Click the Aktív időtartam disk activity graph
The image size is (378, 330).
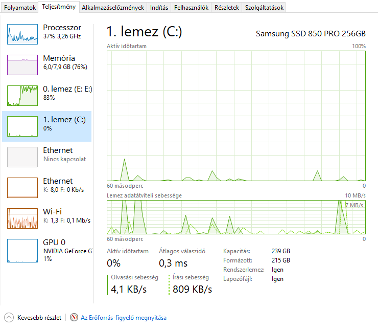coord(236,116)
